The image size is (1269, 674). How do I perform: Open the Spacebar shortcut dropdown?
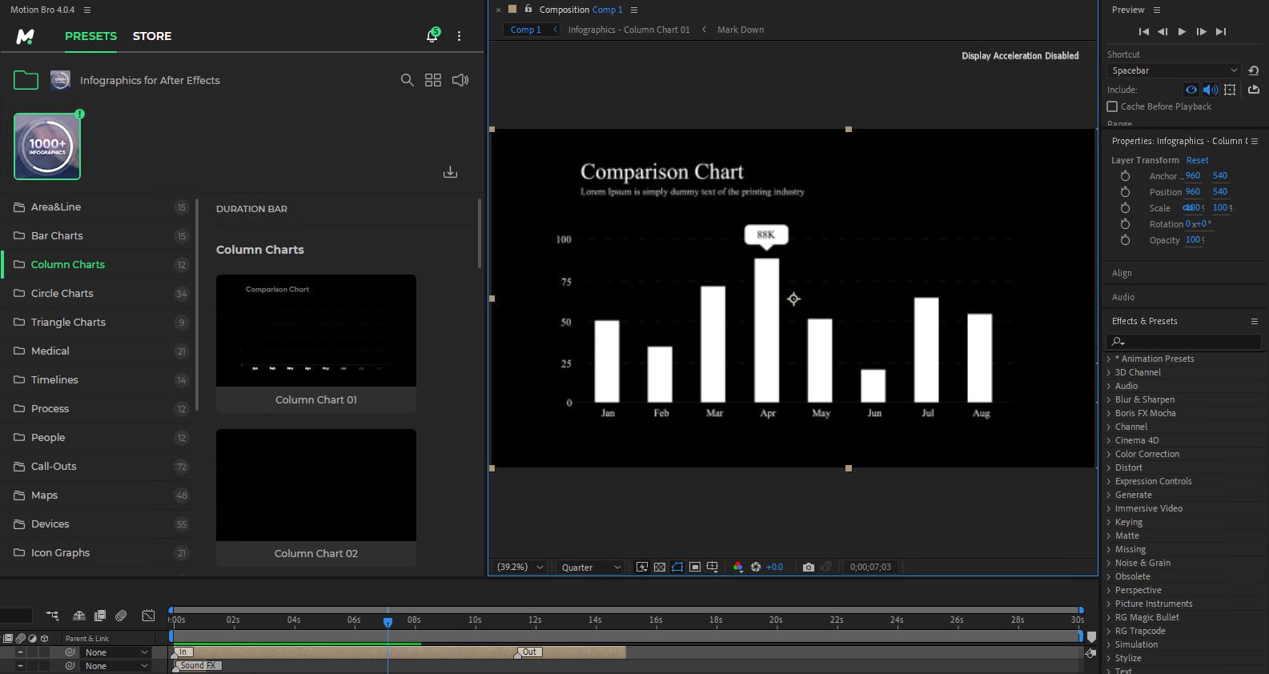[1173, 70]
